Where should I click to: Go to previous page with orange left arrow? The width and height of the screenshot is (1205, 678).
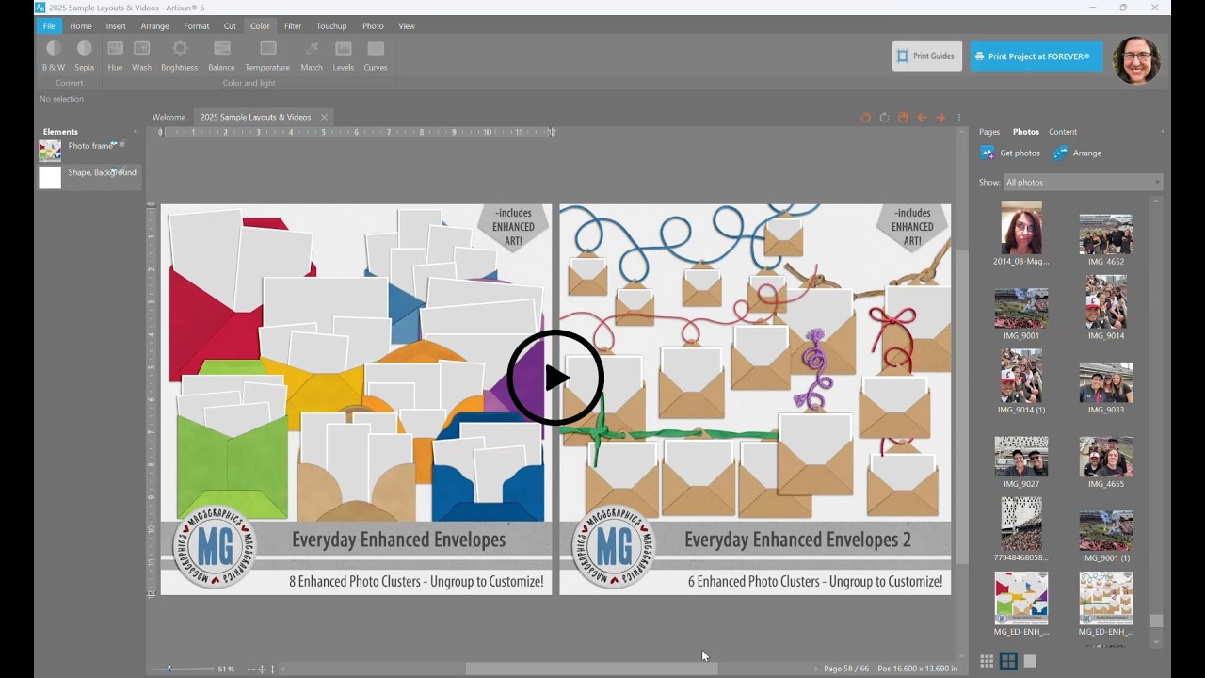(922, 118)
